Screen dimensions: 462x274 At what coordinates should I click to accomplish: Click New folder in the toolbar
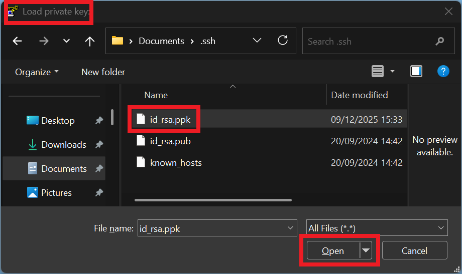point(103,72)
